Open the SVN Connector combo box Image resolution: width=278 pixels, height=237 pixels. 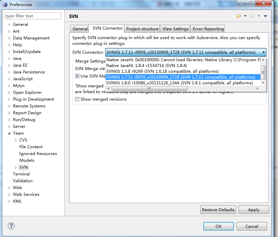coord(186,52)
